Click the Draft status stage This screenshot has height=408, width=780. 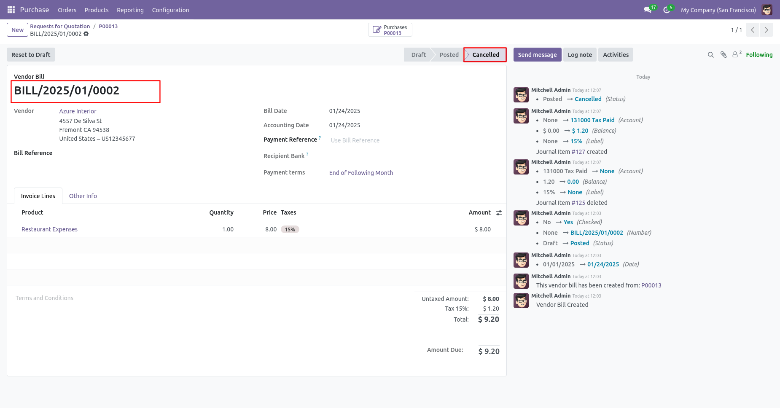pos(418,55)
